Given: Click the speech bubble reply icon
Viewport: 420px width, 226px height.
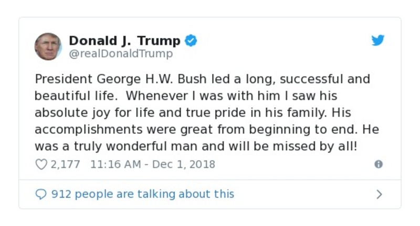Looking at the screenshot, I should pos(41,194).
